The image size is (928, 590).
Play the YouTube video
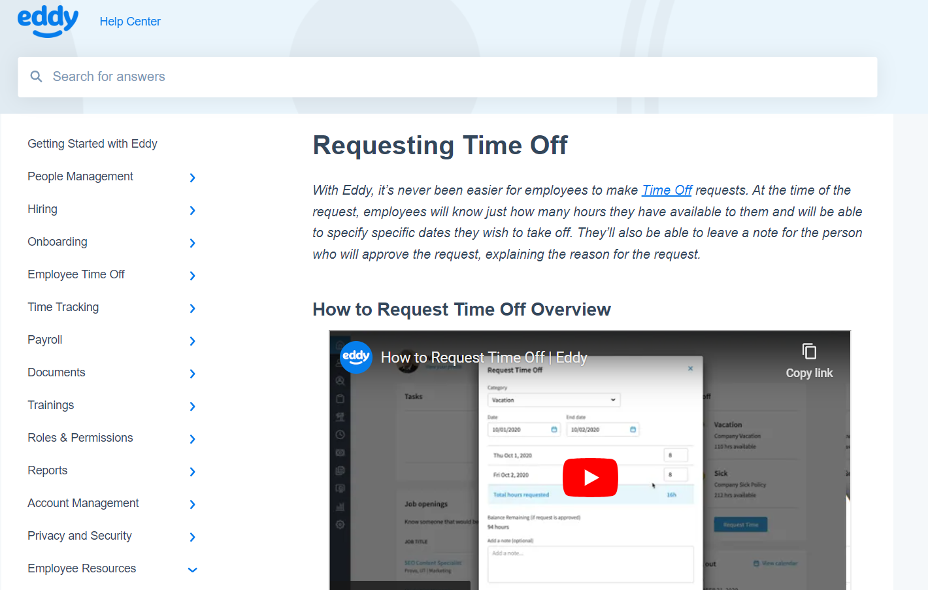[x=590, y=478]
